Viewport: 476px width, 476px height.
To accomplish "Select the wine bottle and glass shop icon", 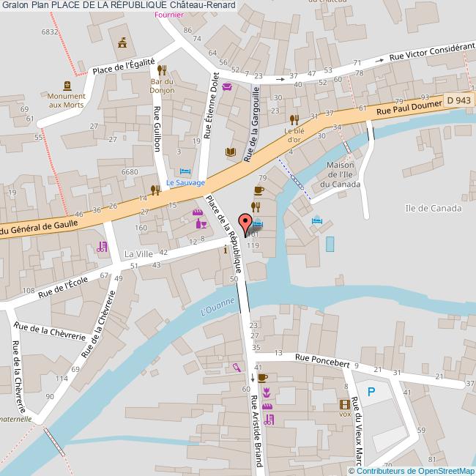I will [201, 224].
